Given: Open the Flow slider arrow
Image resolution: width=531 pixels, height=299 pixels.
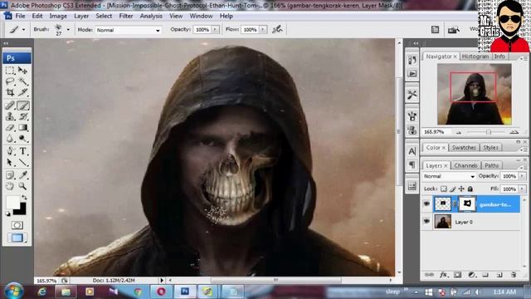Looking at the screenshot, I should click(263, 30).
